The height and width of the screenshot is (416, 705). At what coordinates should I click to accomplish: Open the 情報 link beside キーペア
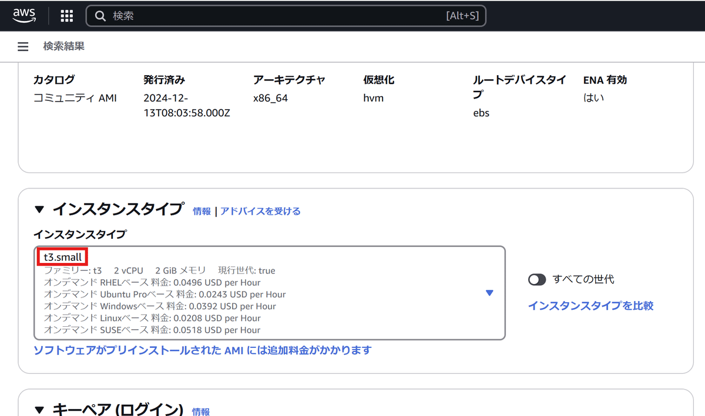202,412
